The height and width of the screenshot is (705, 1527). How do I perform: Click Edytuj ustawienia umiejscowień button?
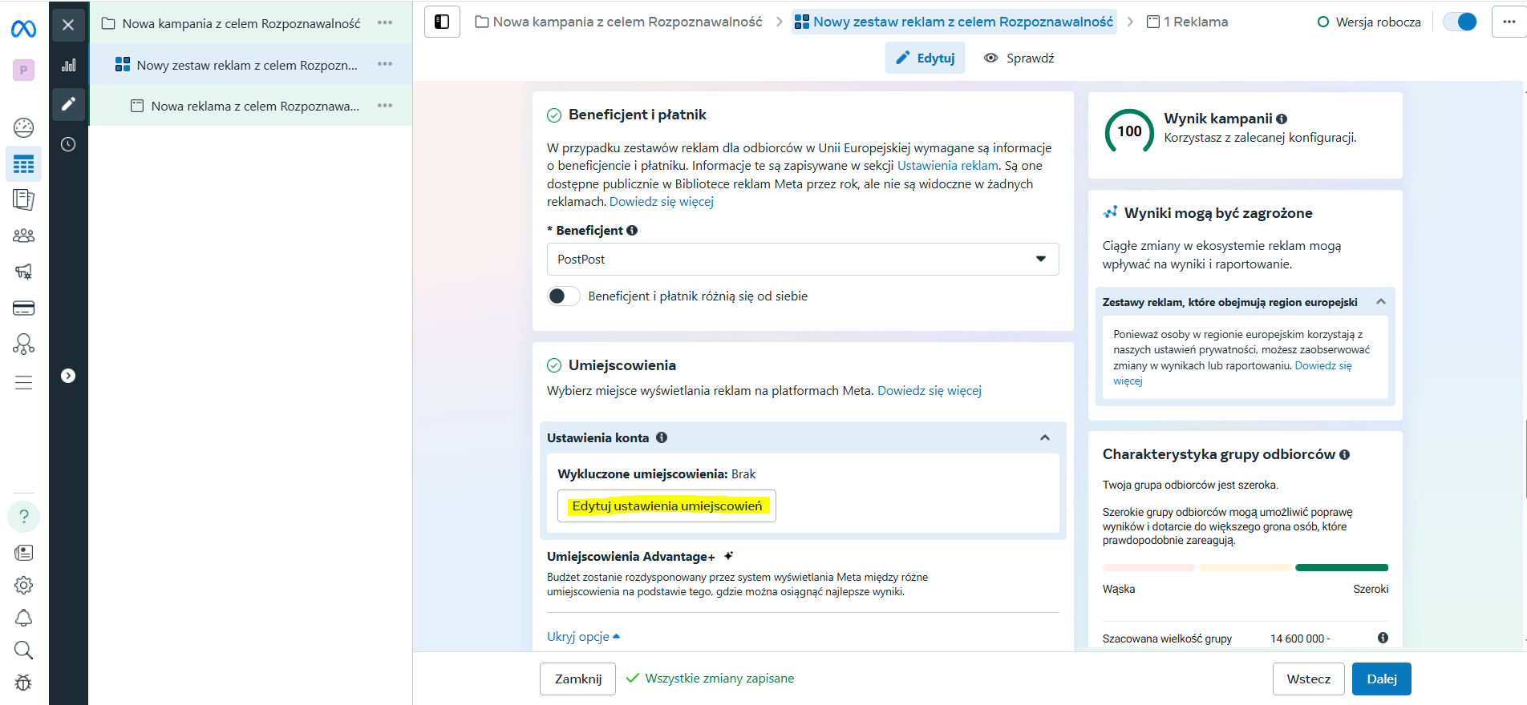pyautogui.click(x=666, y=506)
